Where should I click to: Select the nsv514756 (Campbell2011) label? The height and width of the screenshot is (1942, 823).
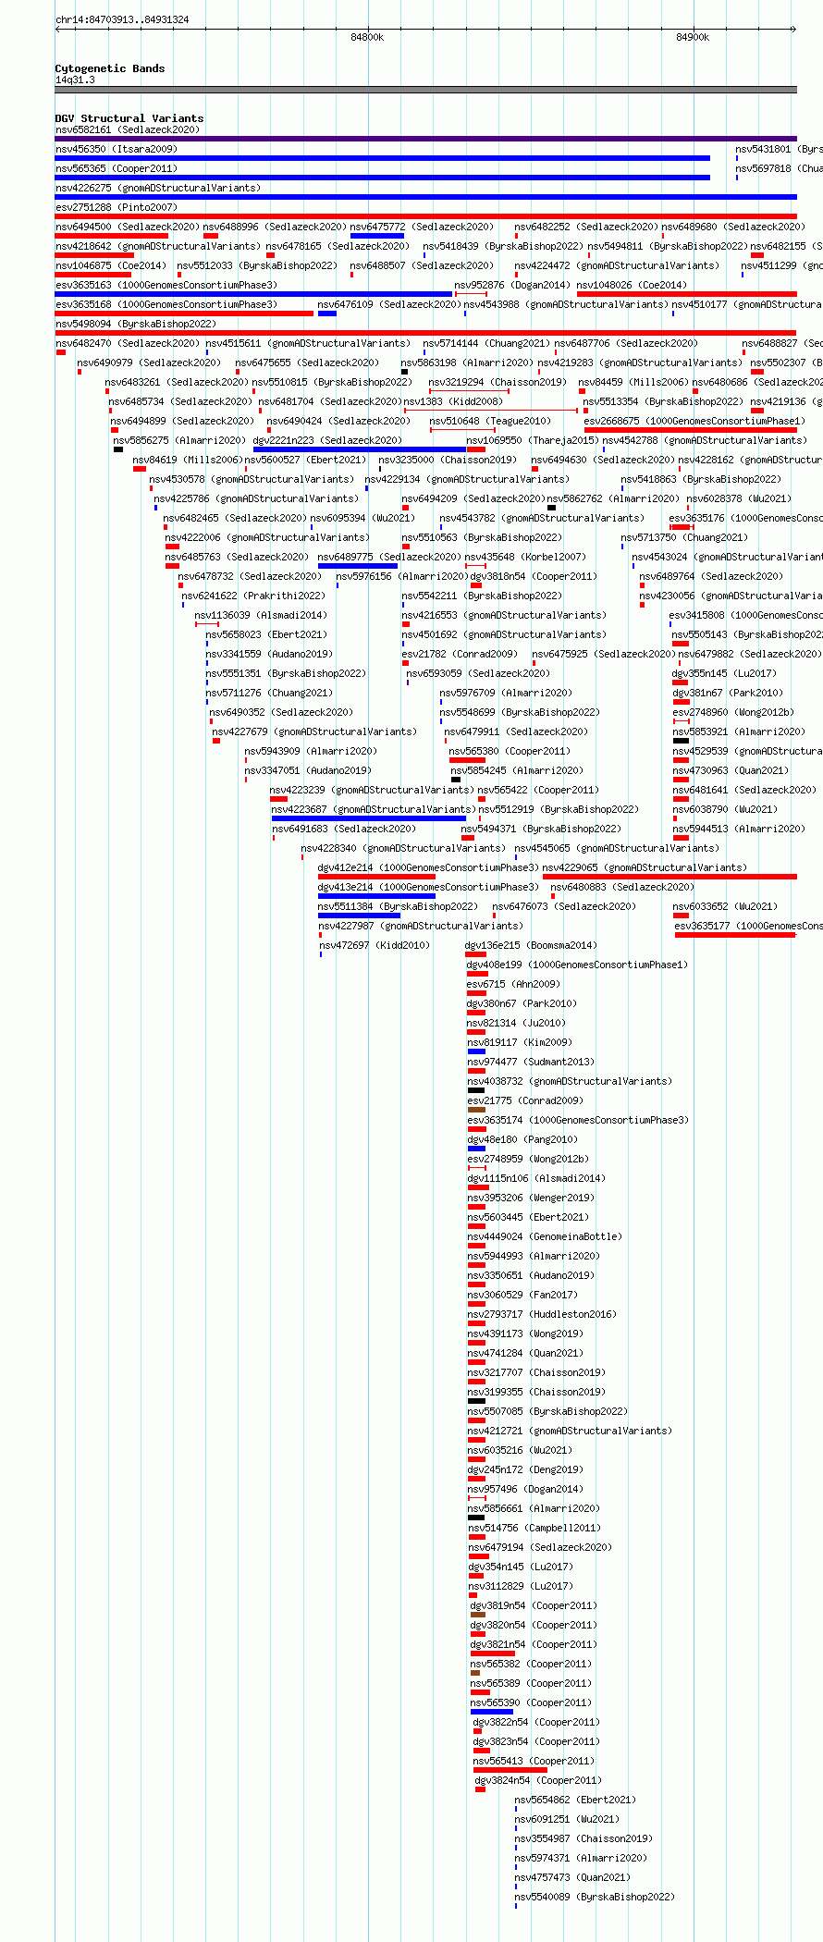pos(534,1528)
